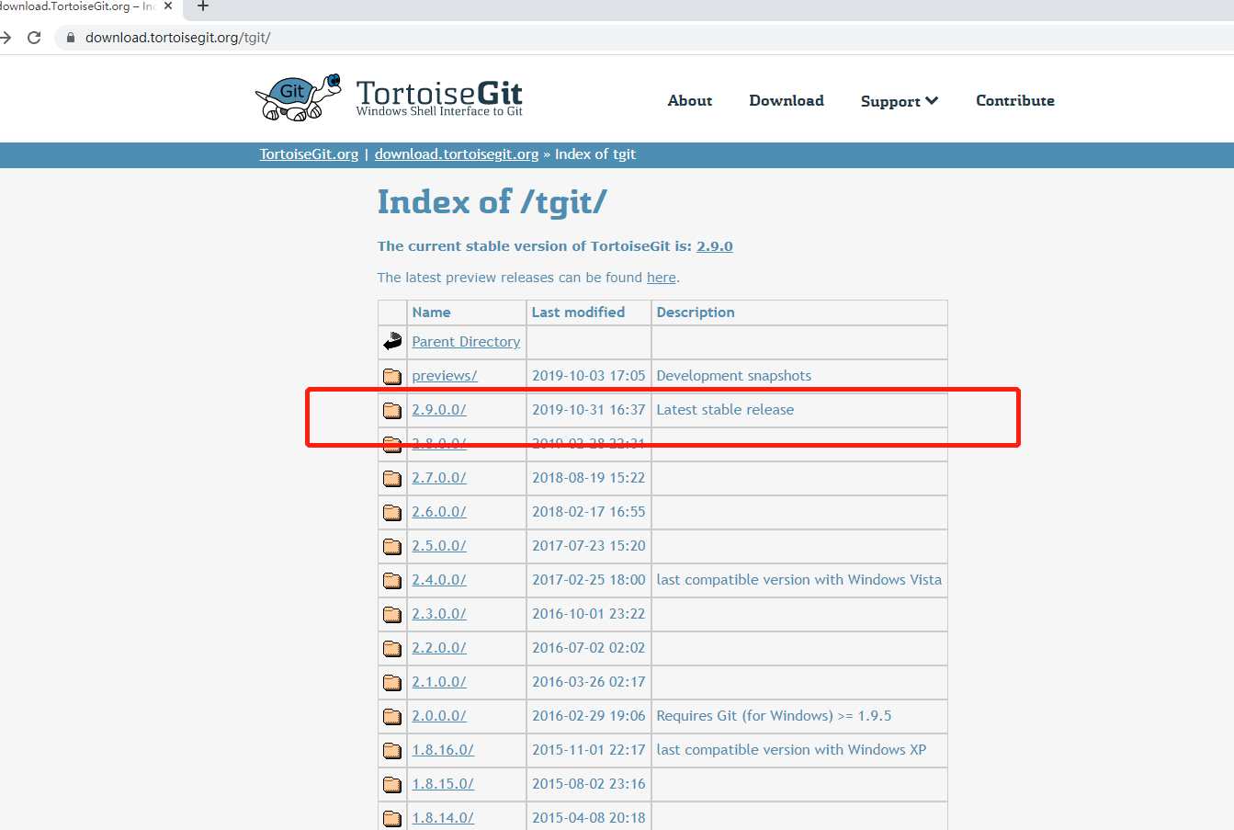Image resolution: width=1234 pixels, height=830 pixels.
Task: Click folder icon next to 2.7.0.0/
Action: click(392, 478)
